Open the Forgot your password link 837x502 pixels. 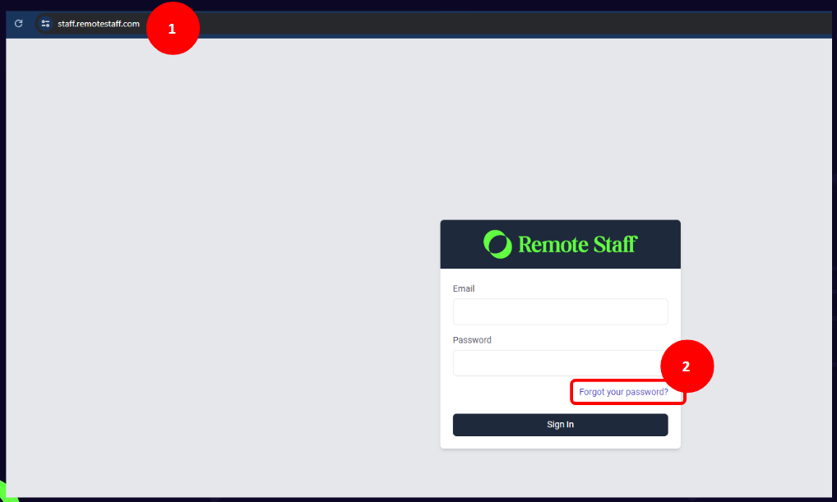click(x=623, y=392)
